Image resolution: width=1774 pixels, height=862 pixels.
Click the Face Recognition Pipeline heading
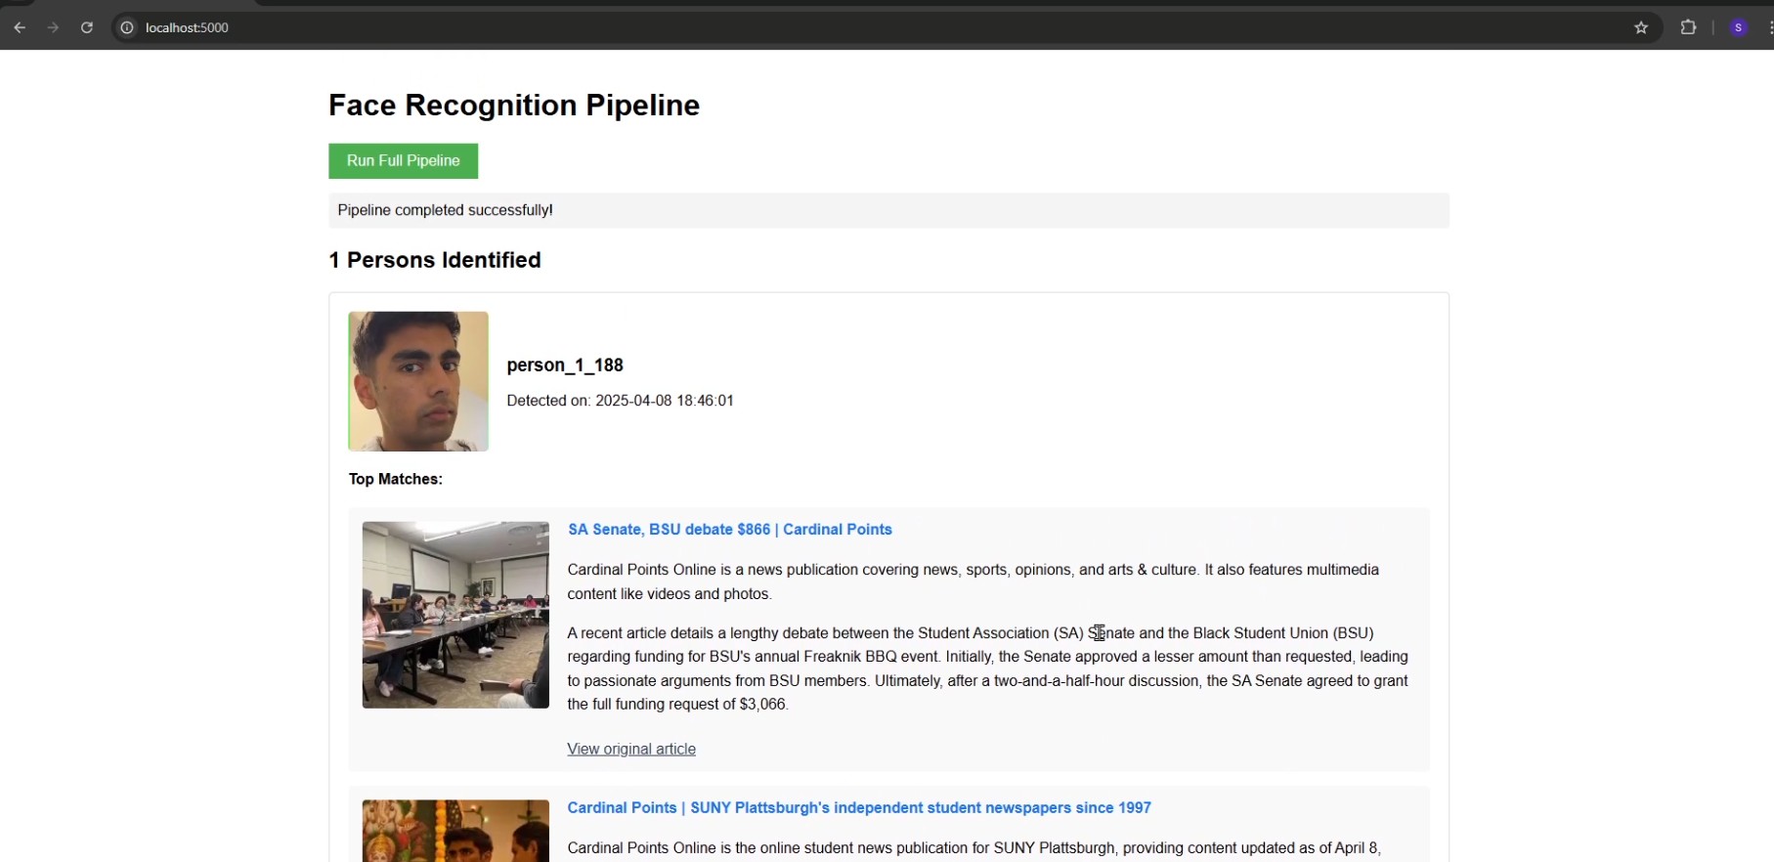click(x=514, y=105)
